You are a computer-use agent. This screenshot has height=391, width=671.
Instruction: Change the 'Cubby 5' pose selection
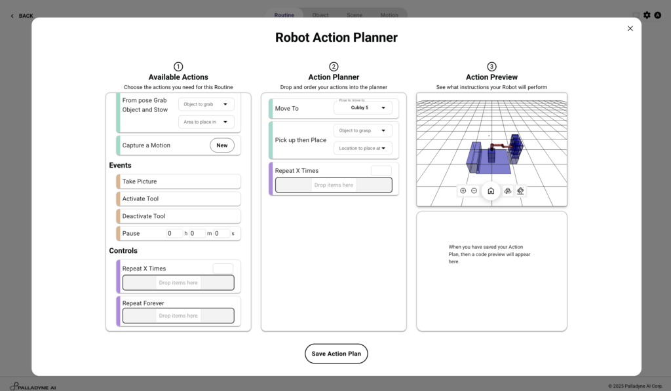[362, 108]
